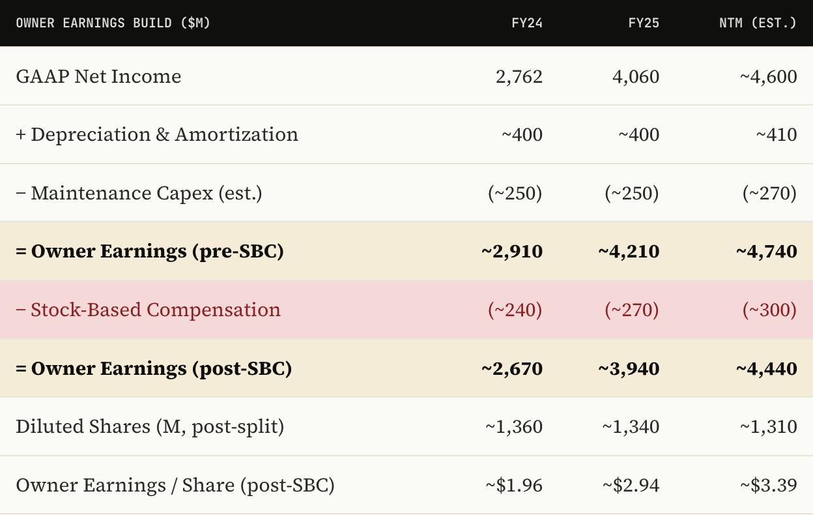Click FY25 Diluted Shares value ~1,340

[631, 426]
